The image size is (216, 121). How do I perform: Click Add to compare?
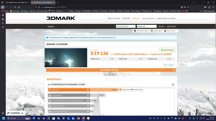pyautogui.click(x=168, y=65)
